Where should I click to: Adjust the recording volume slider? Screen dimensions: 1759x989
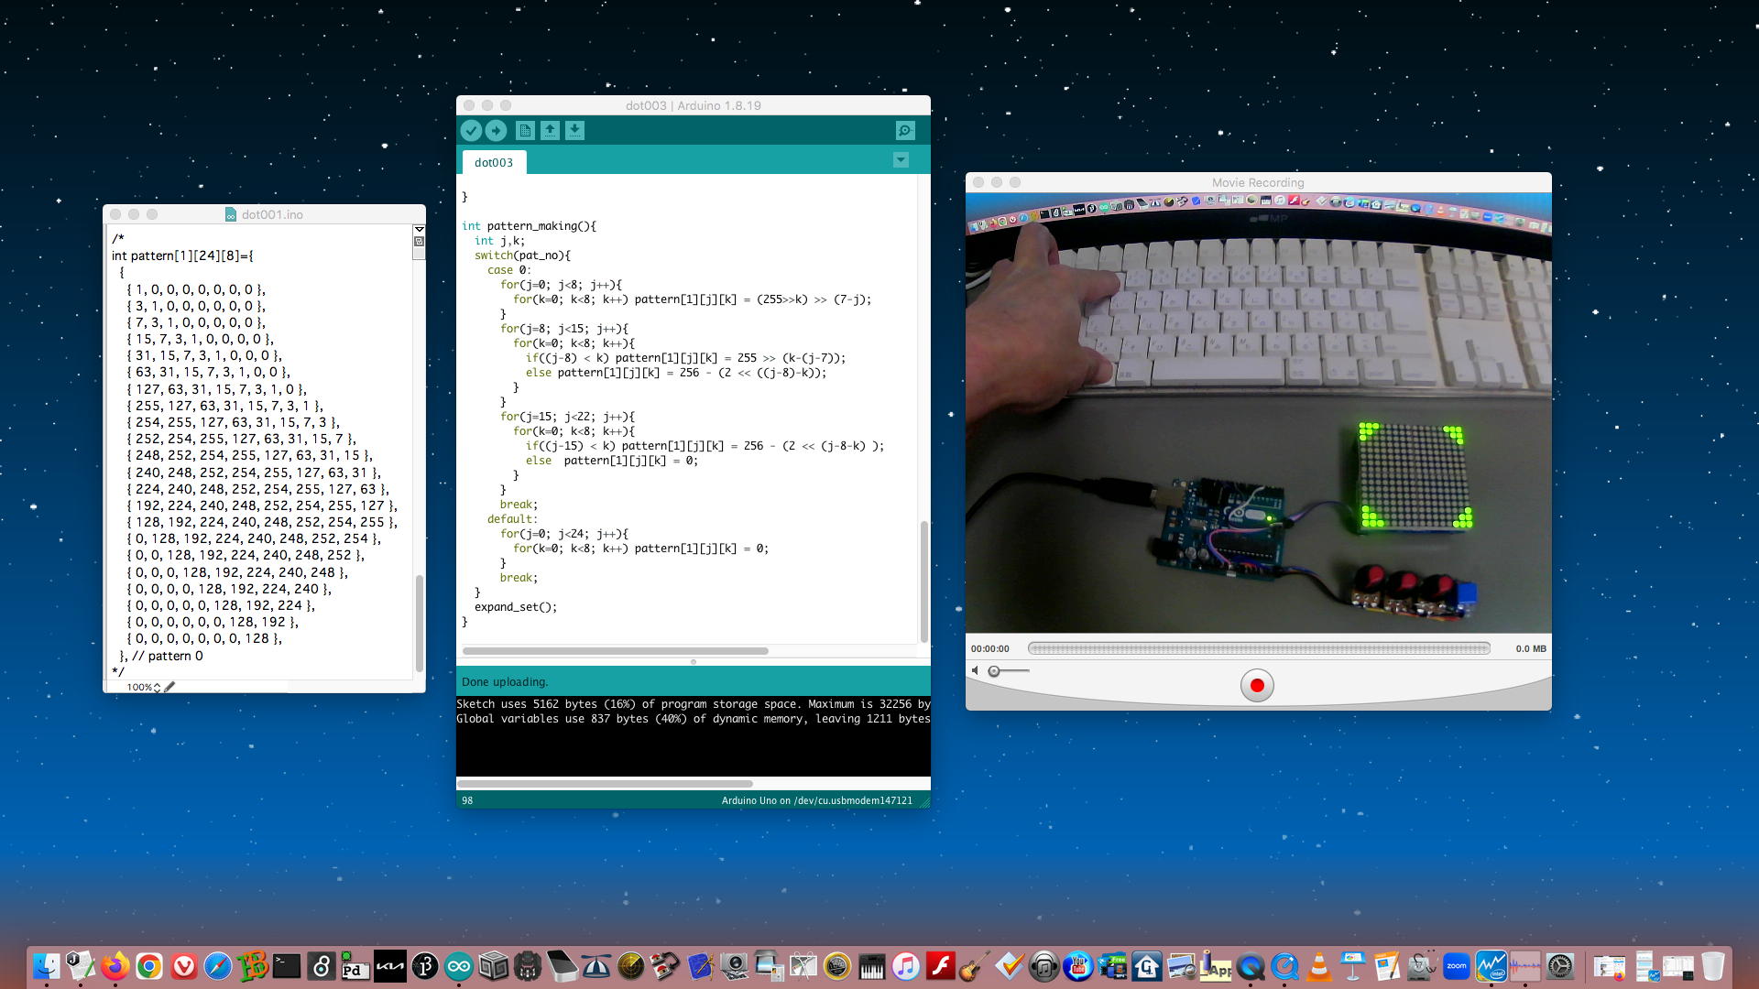pyautogui.click(x=995, y=671)
